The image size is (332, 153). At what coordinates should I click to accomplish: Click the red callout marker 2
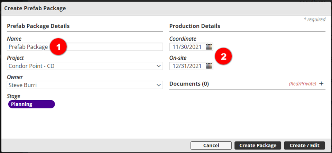pos(223,57)
